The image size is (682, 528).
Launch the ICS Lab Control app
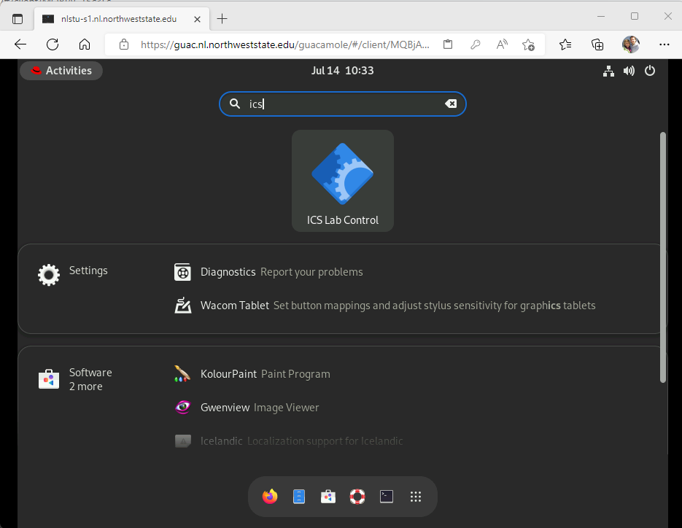[x=342, y=180]
